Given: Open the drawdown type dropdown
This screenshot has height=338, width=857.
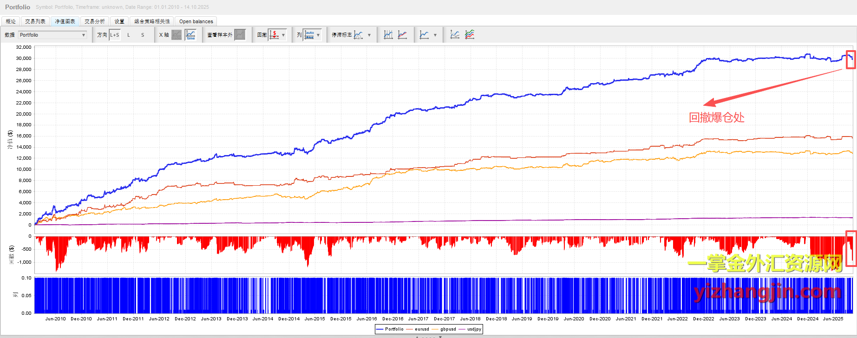Looking at the screenshot, I should [283, 35].
